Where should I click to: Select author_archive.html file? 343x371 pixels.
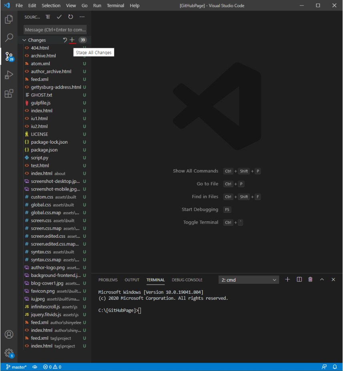pyautogui.click(x=56, y=72)
